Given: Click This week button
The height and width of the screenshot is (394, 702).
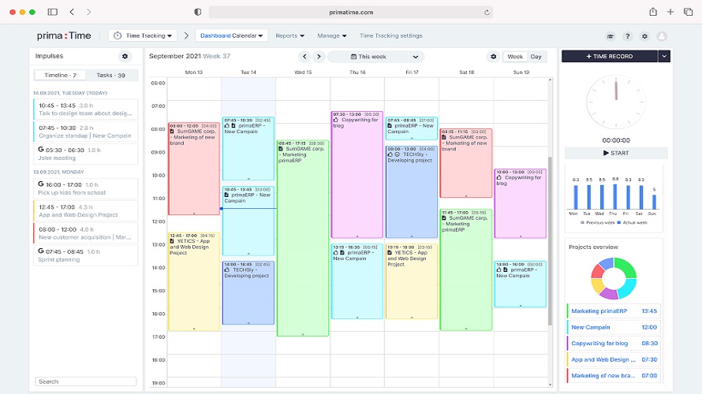Looking at the screenshot, I should [x=368, y=57].
